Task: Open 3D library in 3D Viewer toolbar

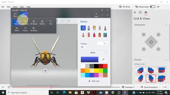Action: tap(125, 7)
